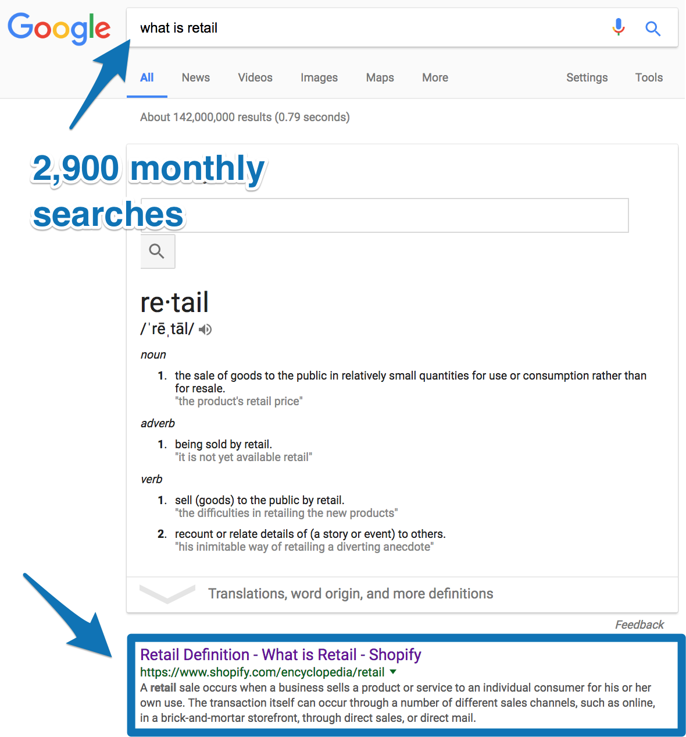Image resolution: width=686 pixels, height=737 pixels.
Task: Visit the shopify.com/encyclopedia/retail URL
Action: coord(262,672)
